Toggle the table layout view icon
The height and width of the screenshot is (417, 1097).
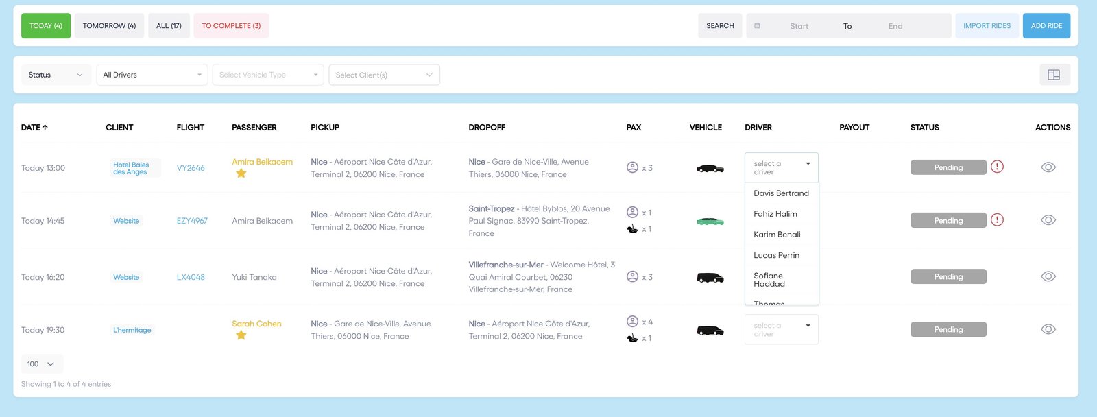click(1054, 75)
